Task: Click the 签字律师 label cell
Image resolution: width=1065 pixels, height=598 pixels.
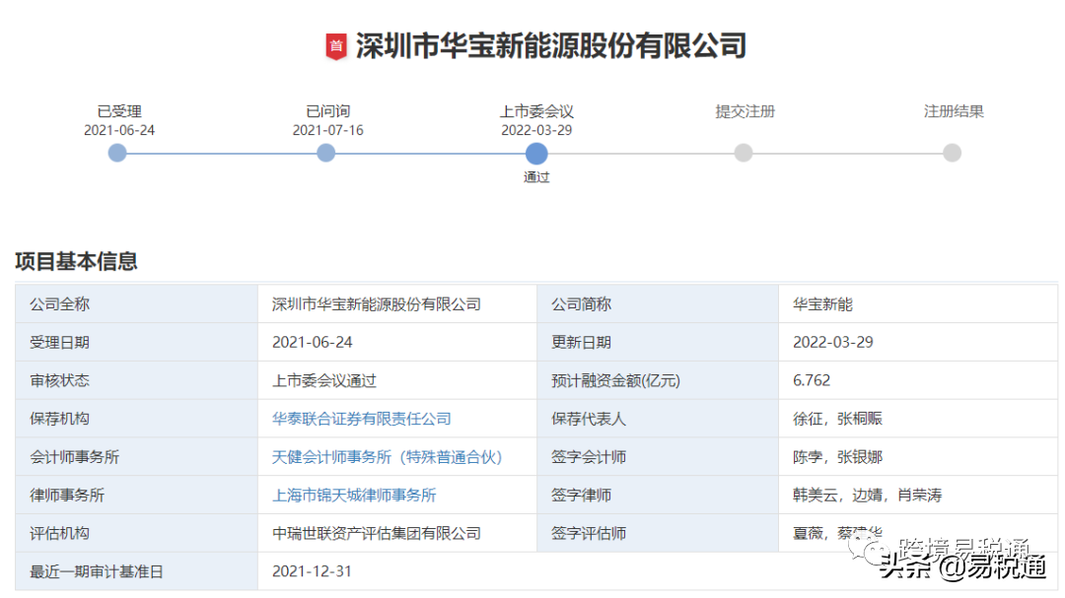Action: [x=658, y=495]
